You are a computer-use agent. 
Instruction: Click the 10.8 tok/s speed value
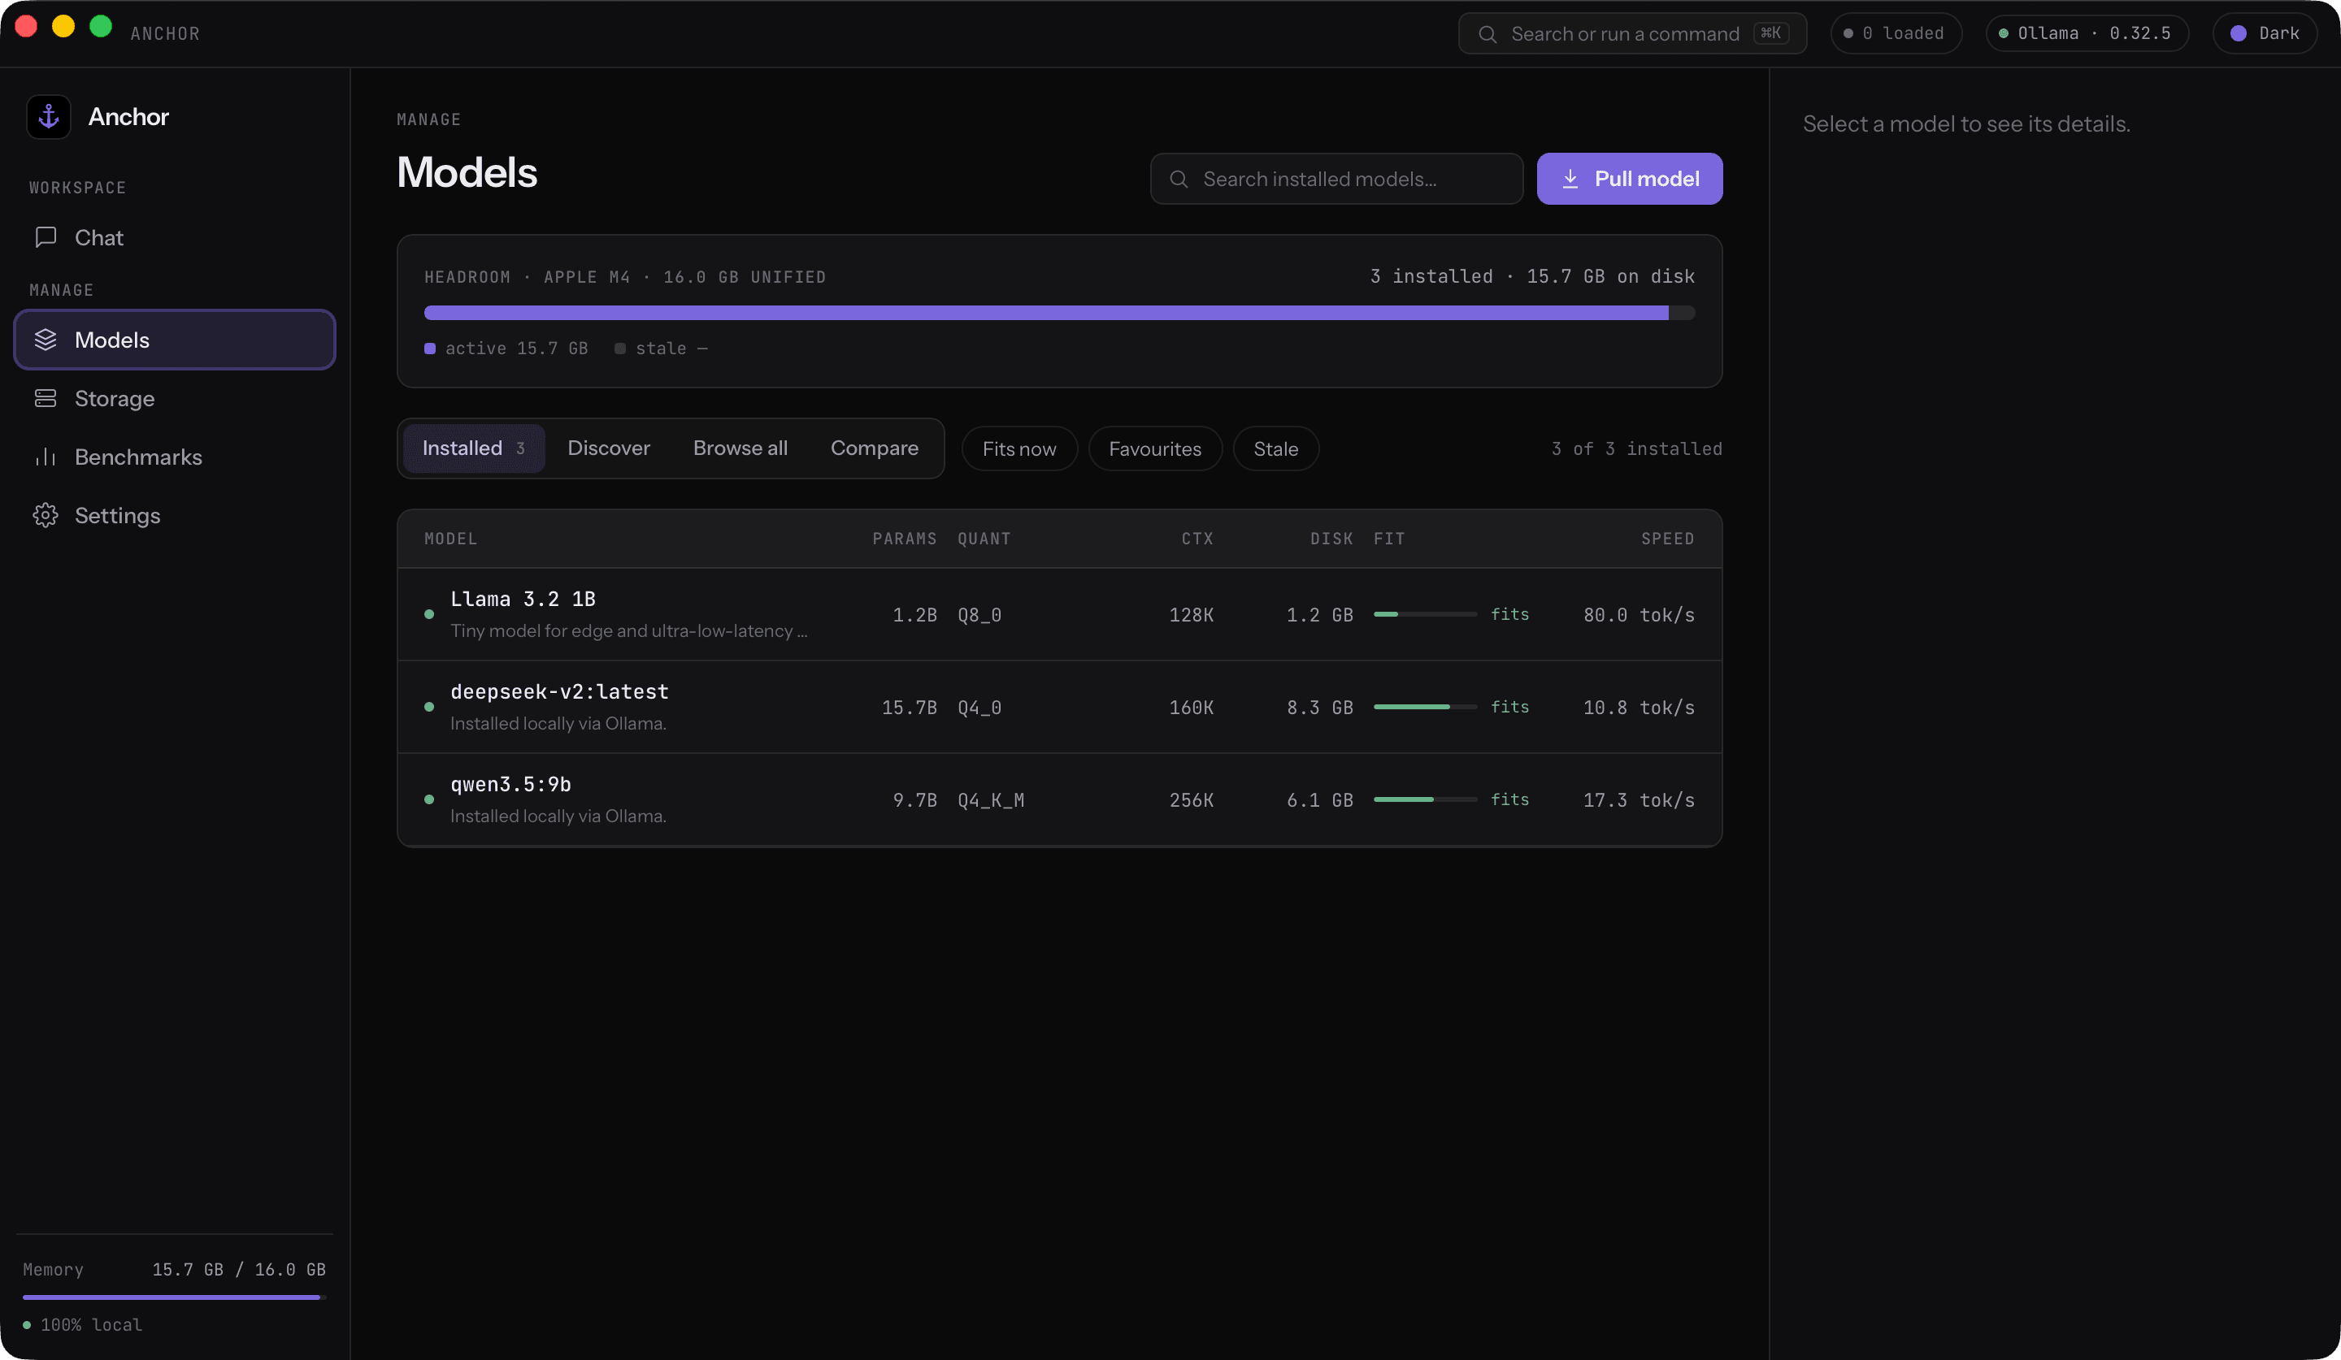point(1639,708)
